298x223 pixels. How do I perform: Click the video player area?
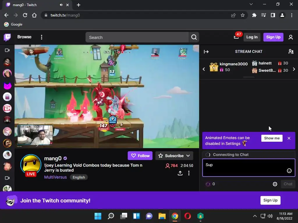point(107,96)
